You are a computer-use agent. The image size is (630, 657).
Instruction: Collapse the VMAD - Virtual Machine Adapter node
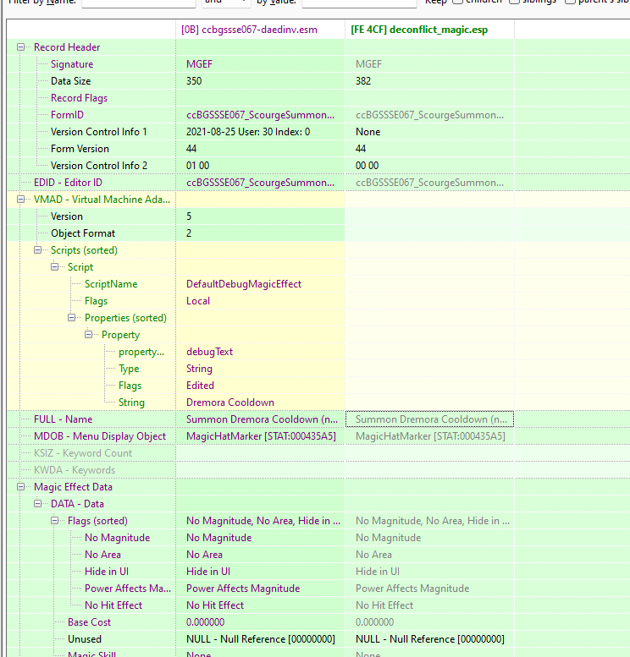(x=20, y=200)
